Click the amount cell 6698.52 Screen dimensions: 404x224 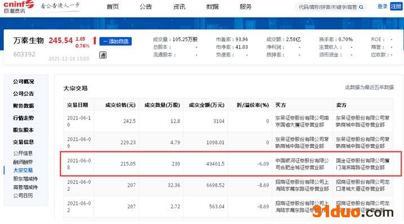(215, 185)
